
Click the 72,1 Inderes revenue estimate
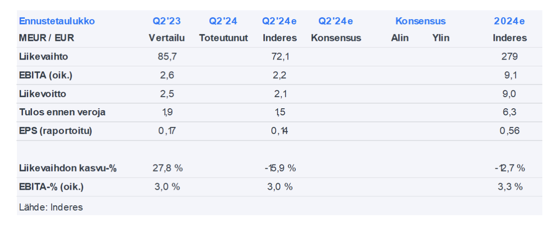click(x=279, y=57)
